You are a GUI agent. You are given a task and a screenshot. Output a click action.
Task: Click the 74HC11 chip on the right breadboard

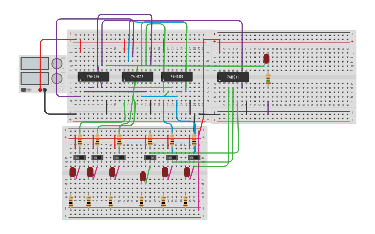click(x=233, y=77)
